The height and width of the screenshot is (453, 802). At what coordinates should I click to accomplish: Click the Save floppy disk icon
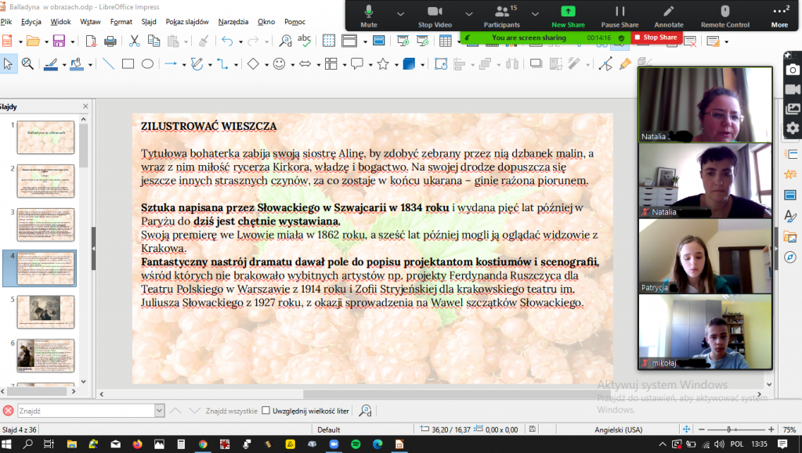tap(60, 41)
